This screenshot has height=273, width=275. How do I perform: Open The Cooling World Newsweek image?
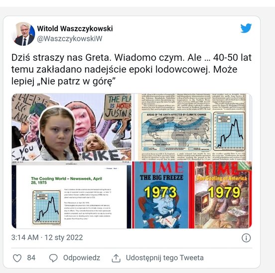pos(71,195)
